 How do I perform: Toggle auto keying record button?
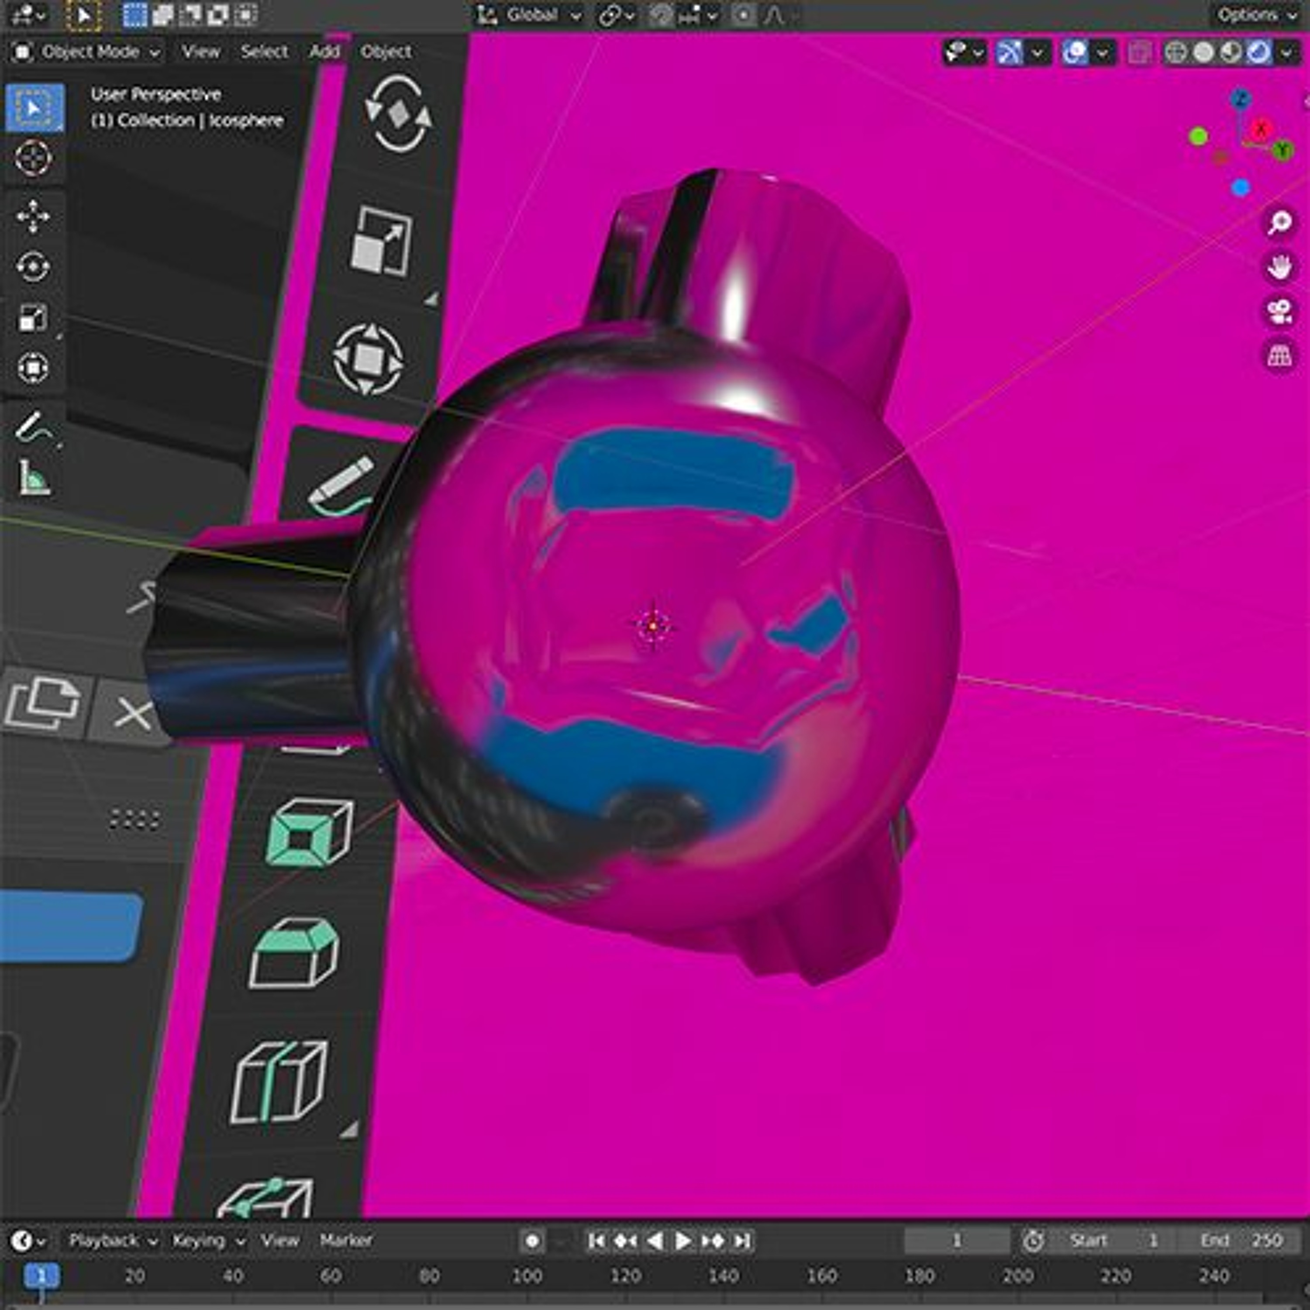click(x=532, y=1241)
